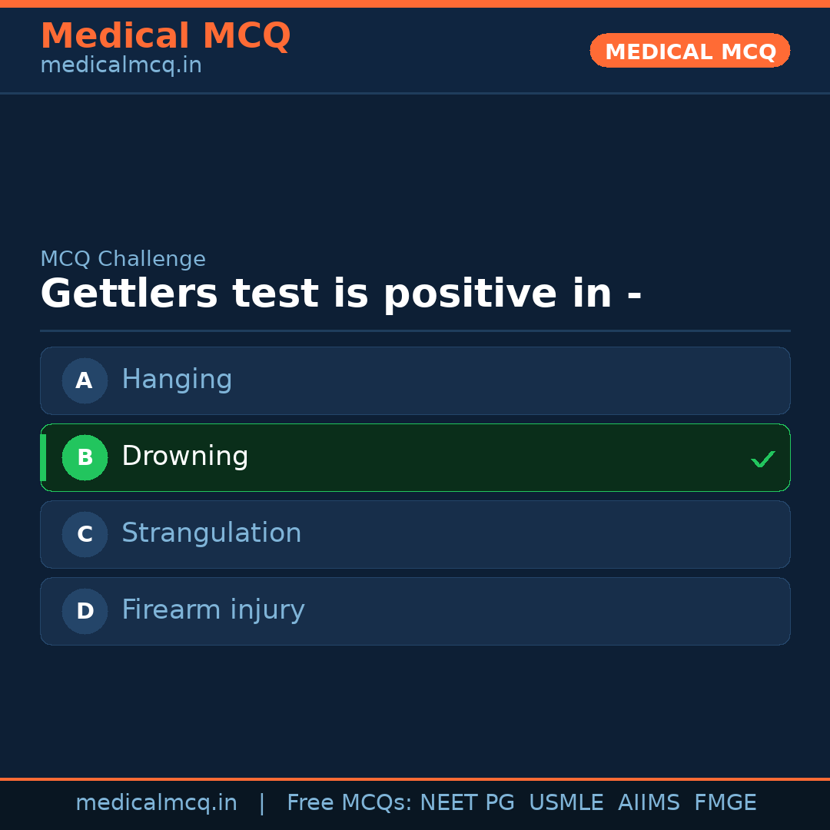Click the MCQ Challenge label
This screenshot has height=830, width=830.
pos(123,258)
